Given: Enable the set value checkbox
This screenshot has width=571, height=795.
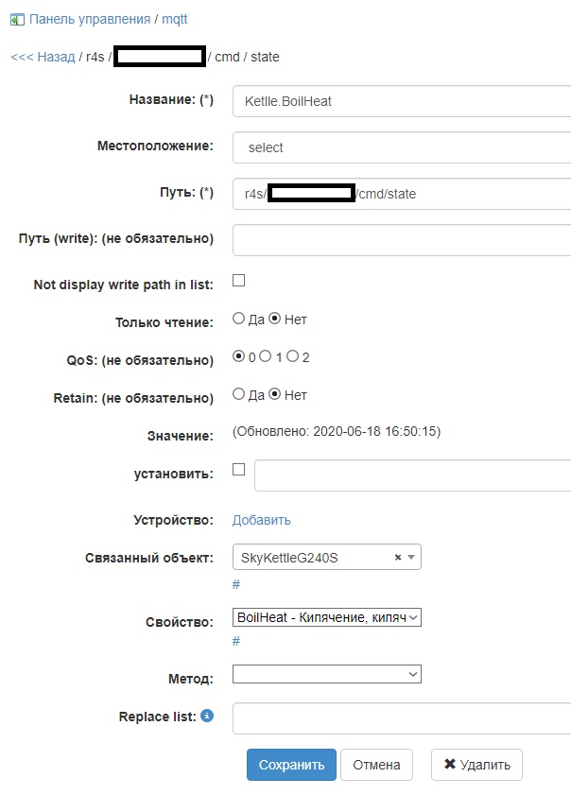Looking at the screenshot, I should [x=239, y=469].
